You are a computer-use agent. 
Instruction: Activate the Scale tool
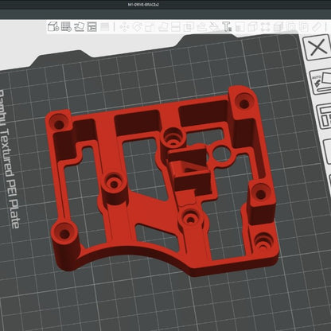pos(150,27)
